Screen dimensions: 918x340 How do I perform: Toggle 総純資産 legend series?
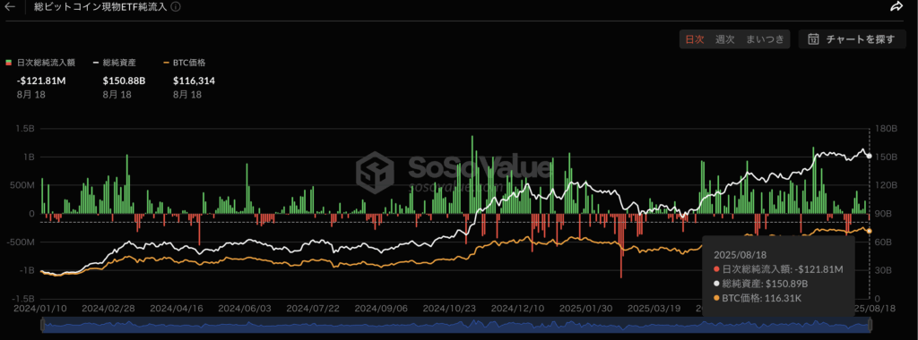coord(115,63)
